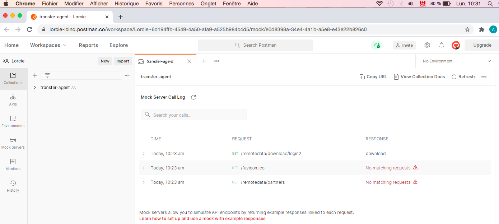
Task: Open the Historique menu
Action: pos(127,4)
